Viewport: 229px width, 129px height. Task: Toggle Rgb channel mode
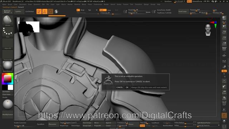(89, 10)
